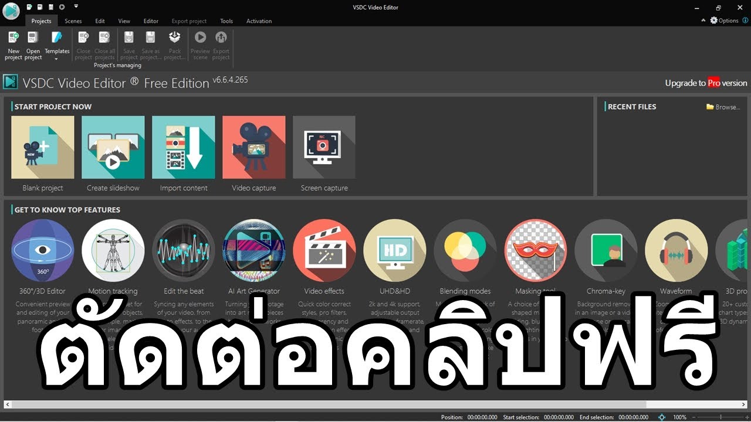Open the Tools ribbon tab

pyautogui.click(x=226, y=21)
